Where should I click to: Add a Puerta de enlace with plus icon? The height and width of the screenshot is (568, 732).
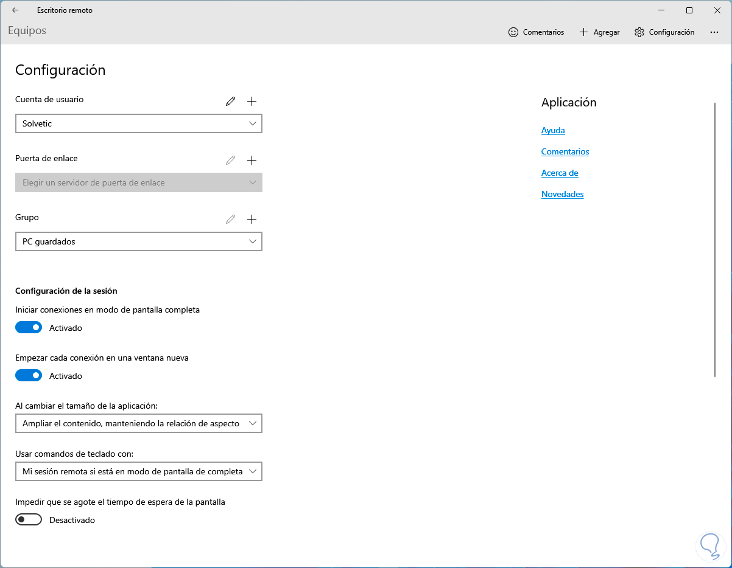pos(252,161)
